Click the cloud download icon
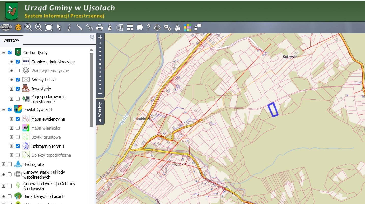The width and height of the screenshot is (365, 204). [x=157, y=27]
